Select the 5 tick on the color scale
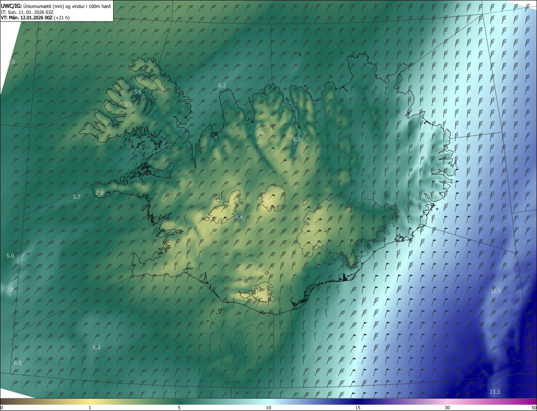 click(179, 408)
